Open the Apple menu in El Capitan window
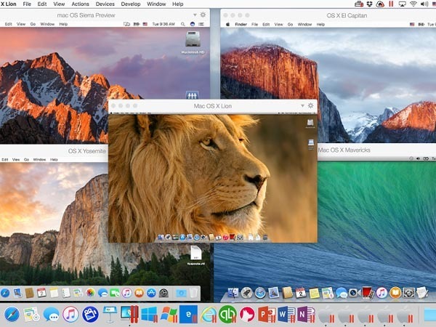The width and height of the screenshot is (436, 327). pos(227,25)
